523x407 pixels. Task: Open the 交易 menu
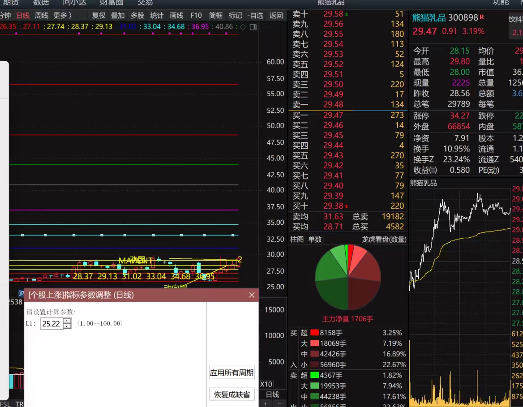pyautogui.click(x=145, y=3)
